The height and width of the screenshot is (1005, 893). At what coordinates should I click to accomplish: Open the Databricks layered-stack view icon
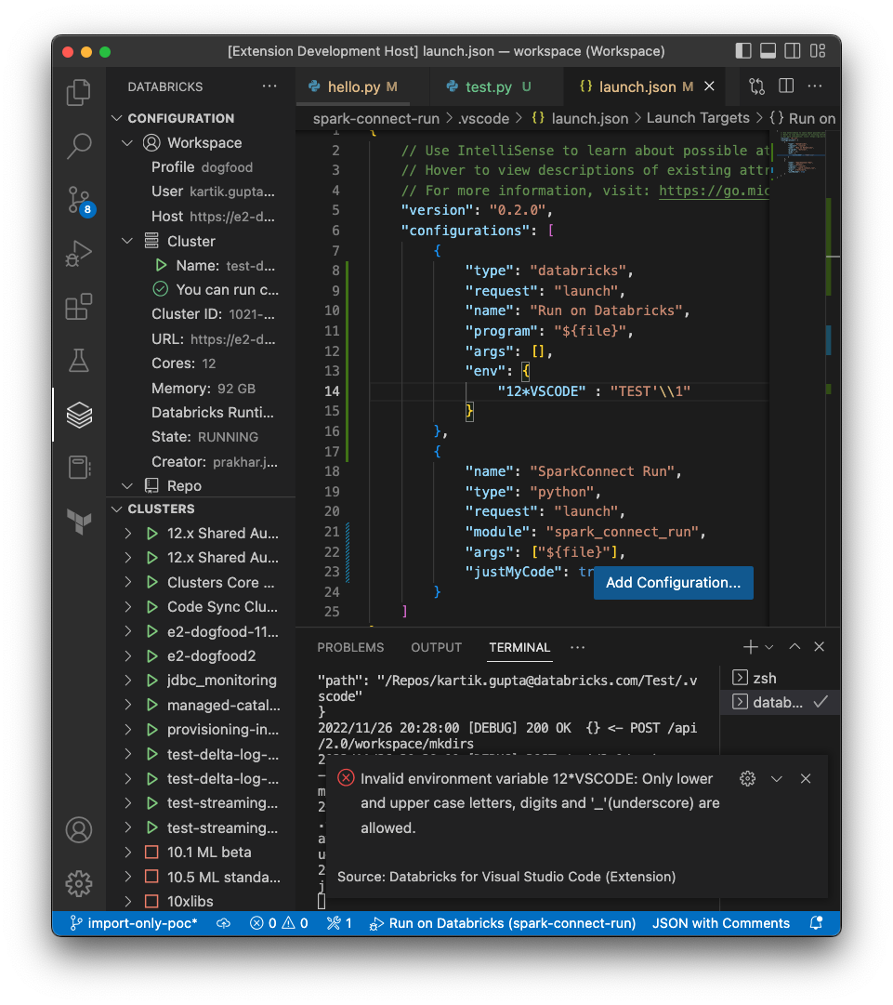79,415
